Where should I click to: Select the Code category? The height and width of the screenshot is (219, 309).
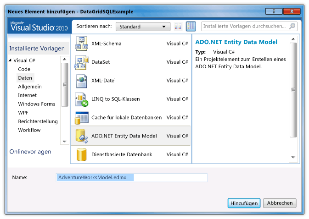pyautogui.click(x=24, y=69)
